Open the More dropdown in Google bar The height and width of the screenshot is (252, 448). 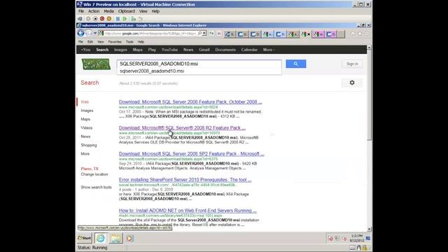coord(269,50)
